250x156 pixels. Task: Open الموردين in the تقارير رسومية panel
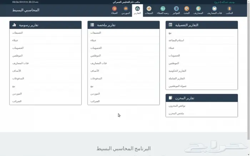pyautogui.click(x=17, y=94)
